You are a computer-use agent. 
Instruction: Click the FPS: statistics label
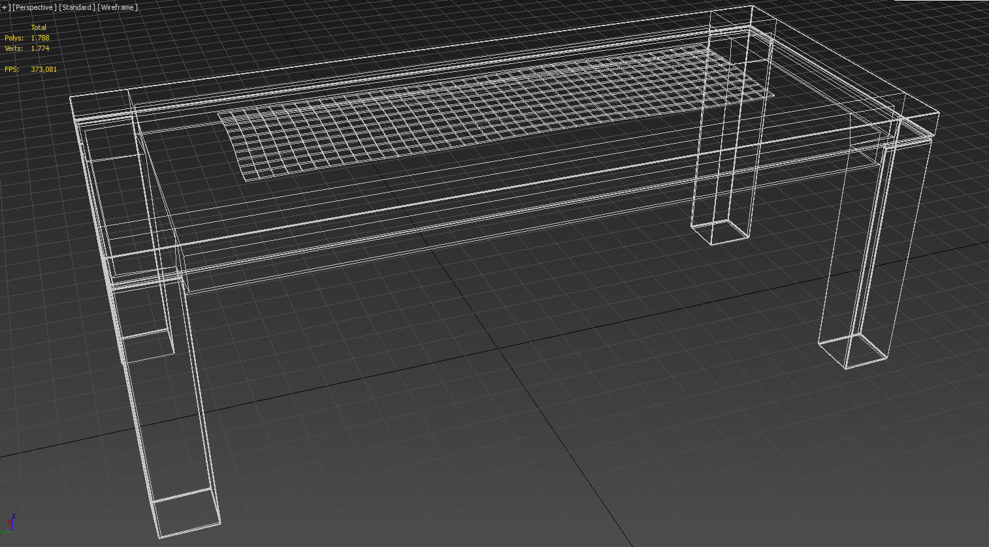point(12,69)
